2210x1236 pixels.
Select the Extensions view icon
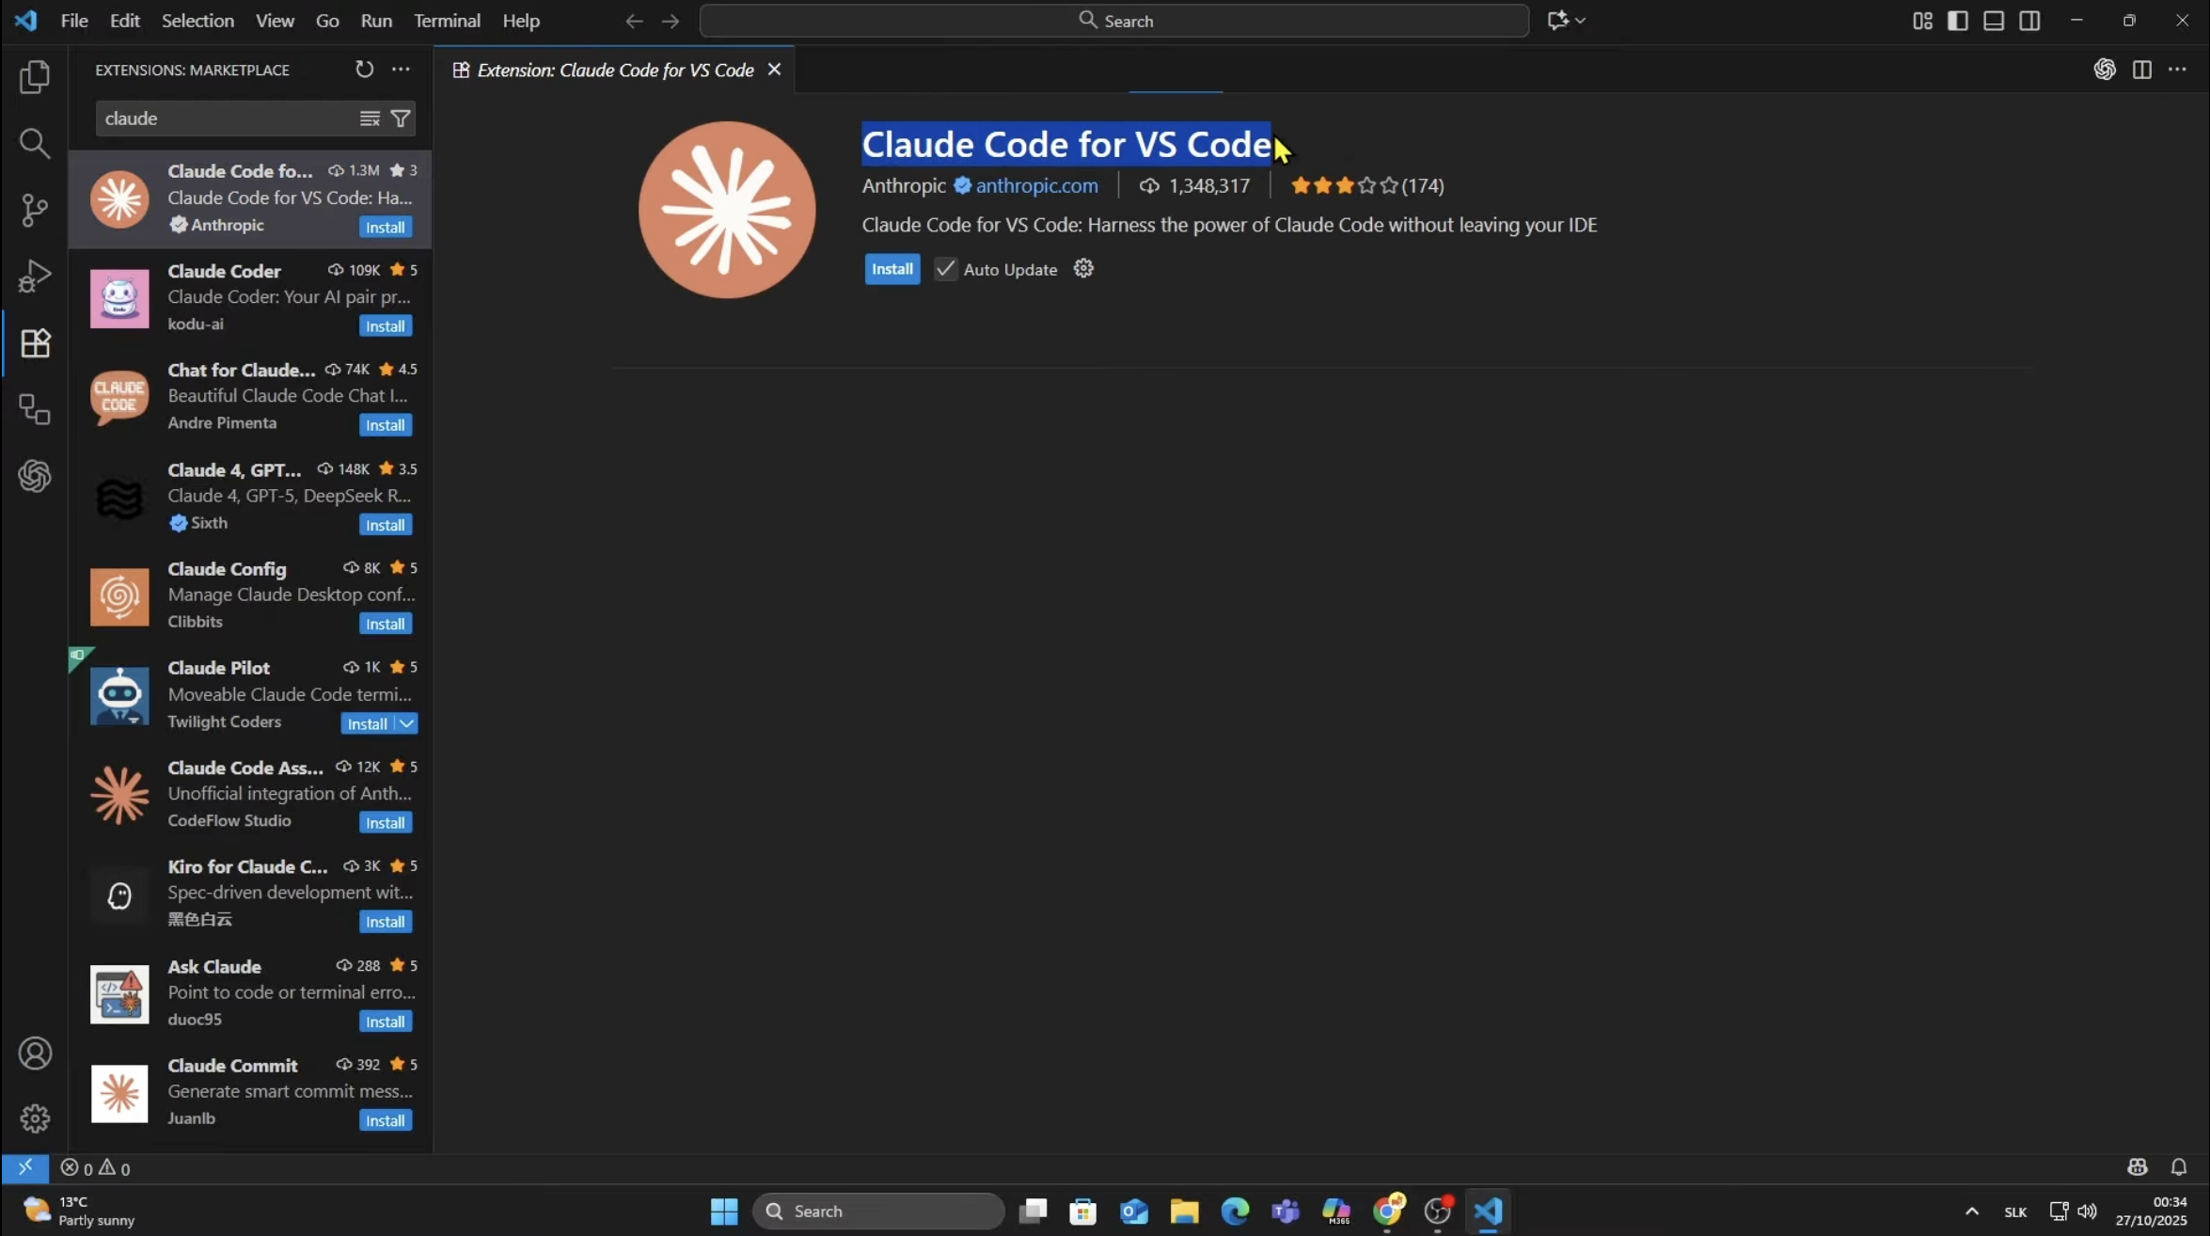[x=35, y=343]
